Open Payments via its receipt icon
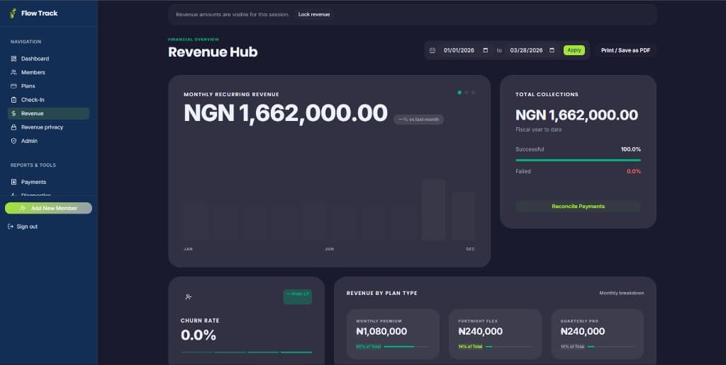The height and width of the screenshot is (365, 726). click(x=13, y=182)
